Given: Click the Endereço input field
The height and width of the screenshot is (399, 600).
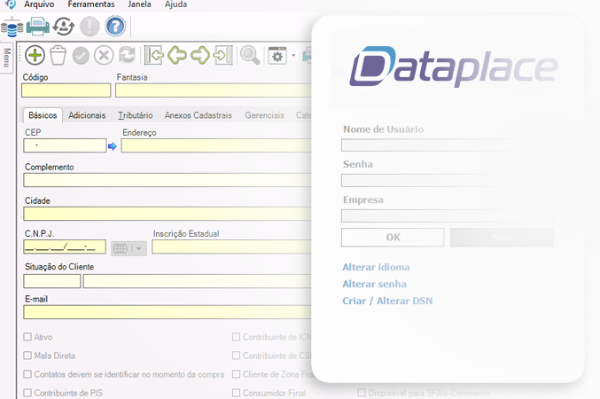Looking at the screenshot, I should point(216,145).
